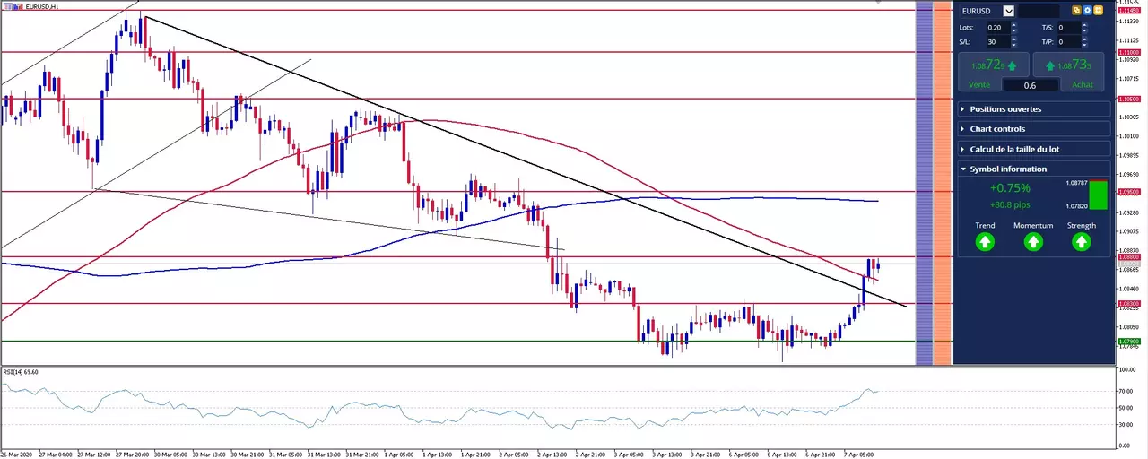Click the chart window icon beside EURUSD,H1
The image size is (1148, 459).
(7, 6)
